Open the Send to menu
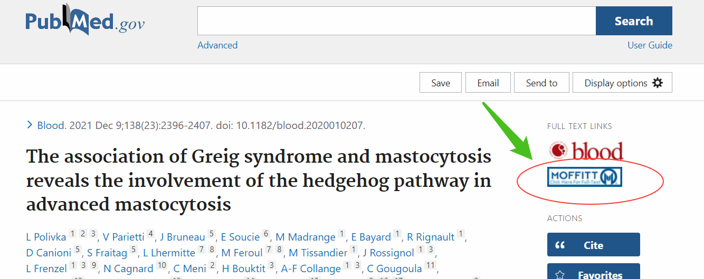 click(541, 83)
